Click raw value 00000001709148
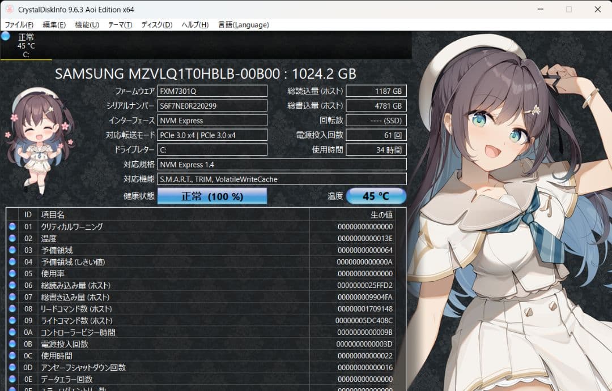 click(365, 309)
